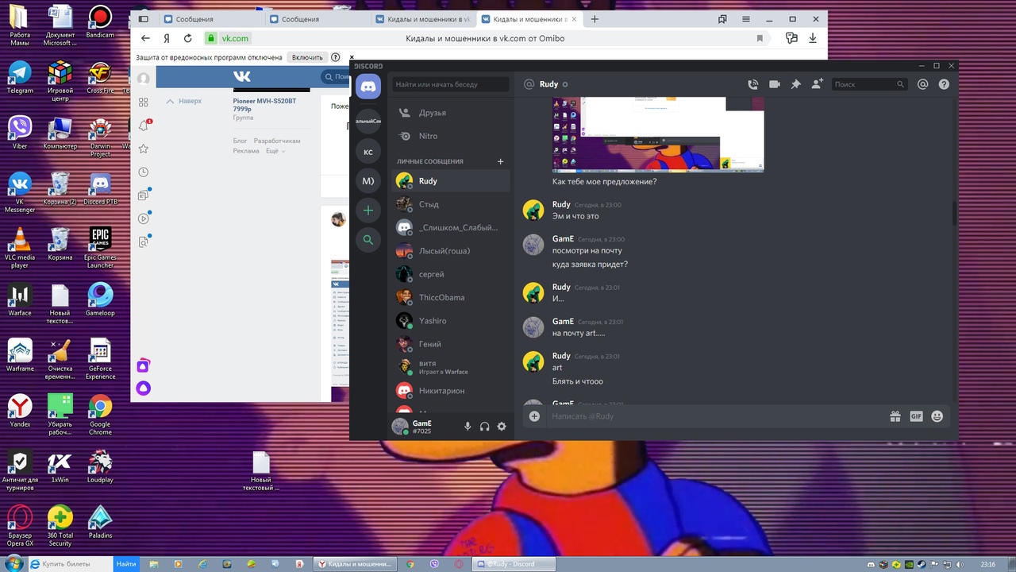
Task: Open the browser hamburger menu
Action: [746, 19]
